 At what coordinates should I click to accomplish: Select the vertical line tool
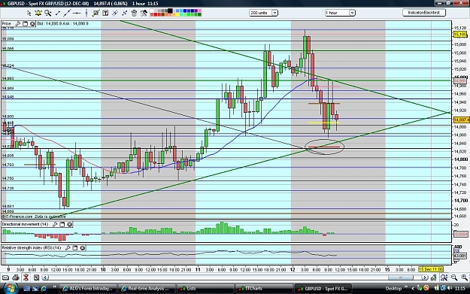click(x=86, y=13)
